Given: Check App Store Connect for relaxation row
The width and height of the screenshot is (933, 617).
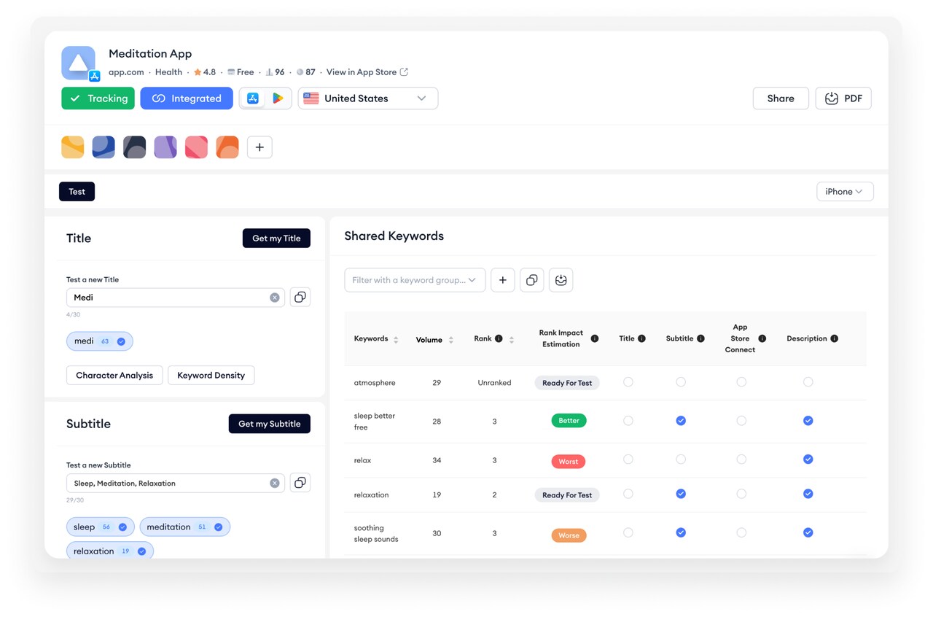Looking at the screenshot, I should (741, 494).
